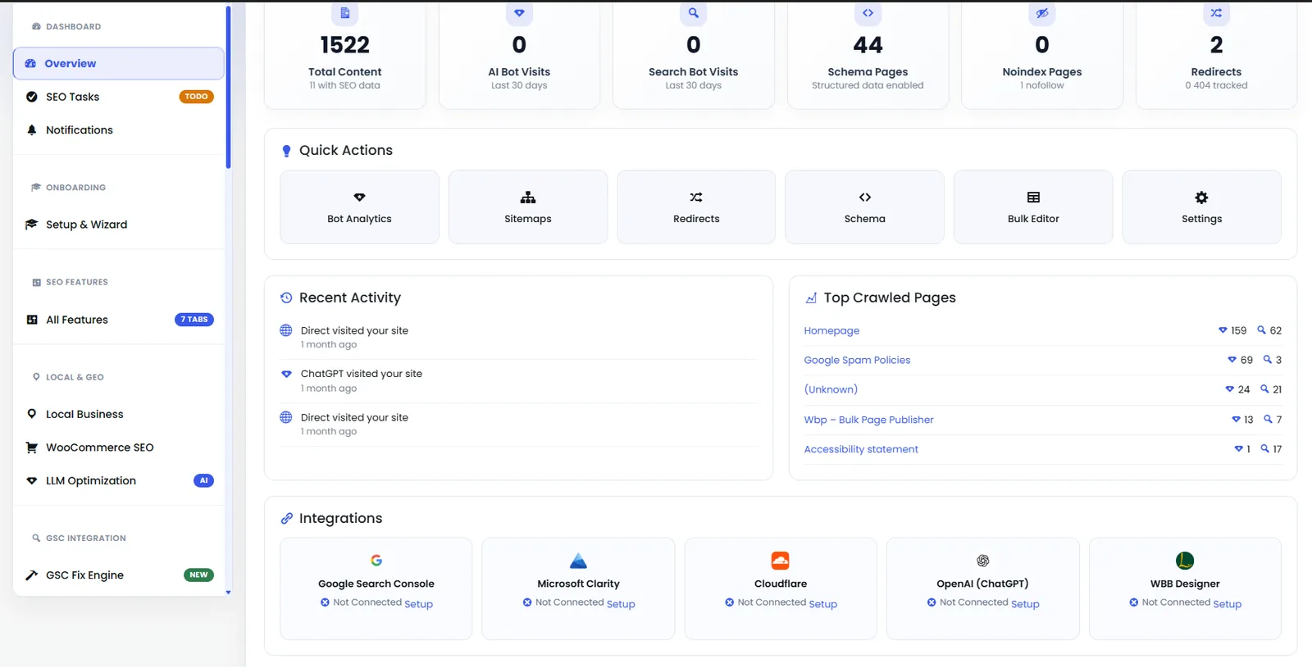This screenshot has height=668, width=1312.
Task: Open Setup & Wizard
Action: coord(118,225)
